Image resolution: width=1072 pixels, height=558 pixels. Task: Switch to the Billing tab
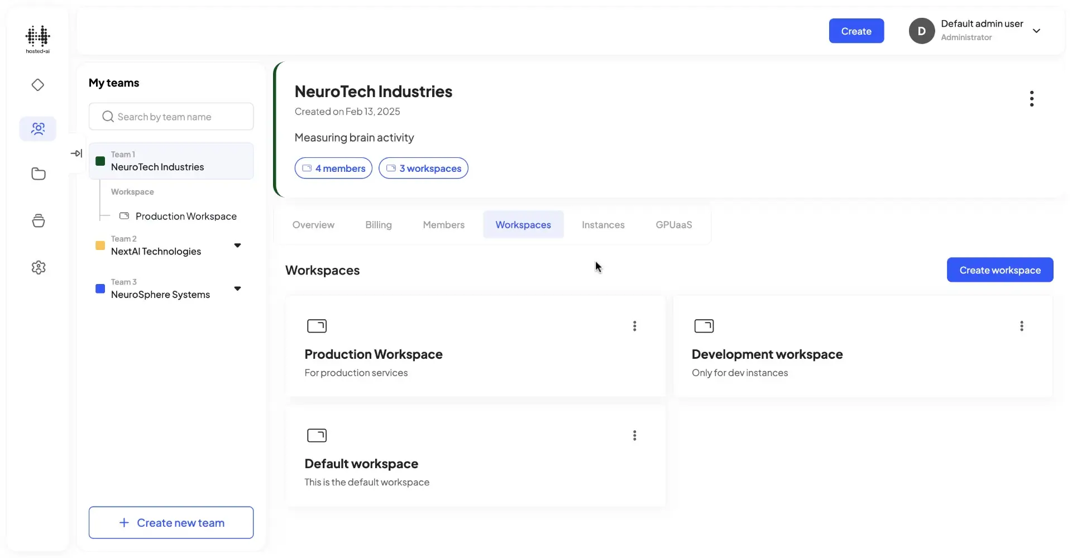(379, 224)
